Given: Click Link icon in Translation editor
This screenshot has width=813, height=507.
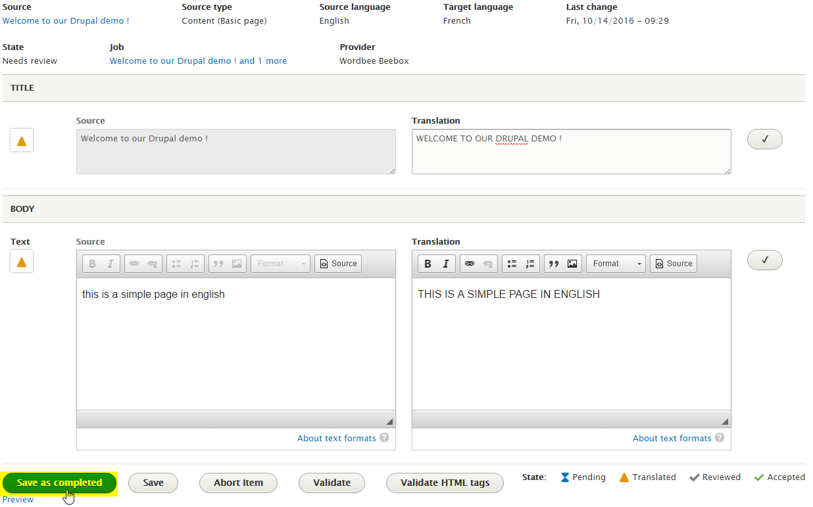Looking at the screenshot, I should pyautogui.click(x=470, y=264).
